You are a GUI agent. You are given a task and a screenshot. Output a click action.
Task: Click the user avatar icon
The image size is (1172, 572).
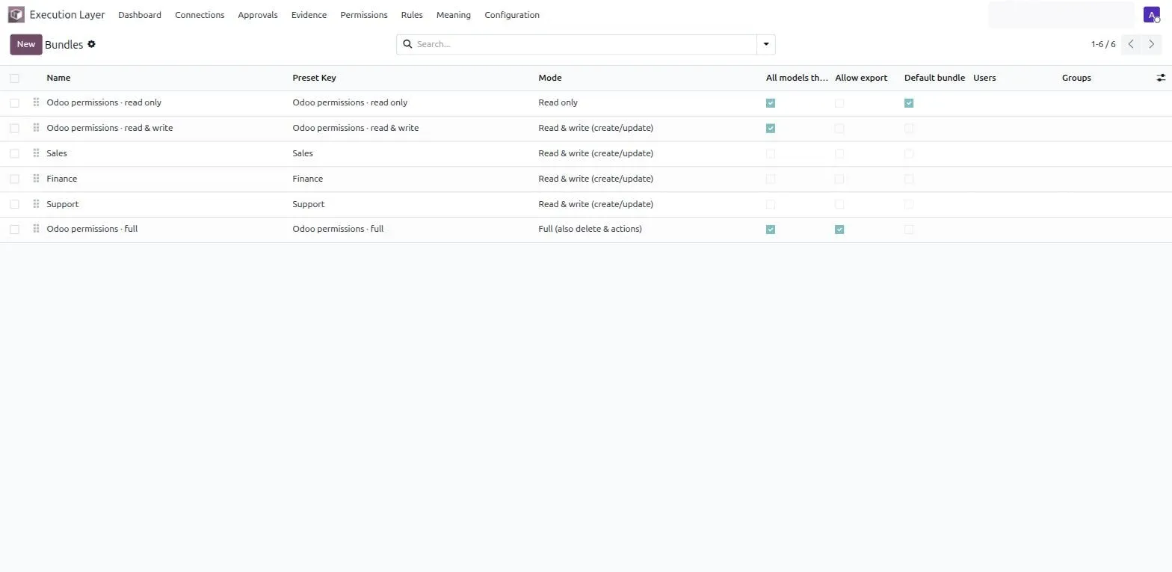tap(1152, 15)
